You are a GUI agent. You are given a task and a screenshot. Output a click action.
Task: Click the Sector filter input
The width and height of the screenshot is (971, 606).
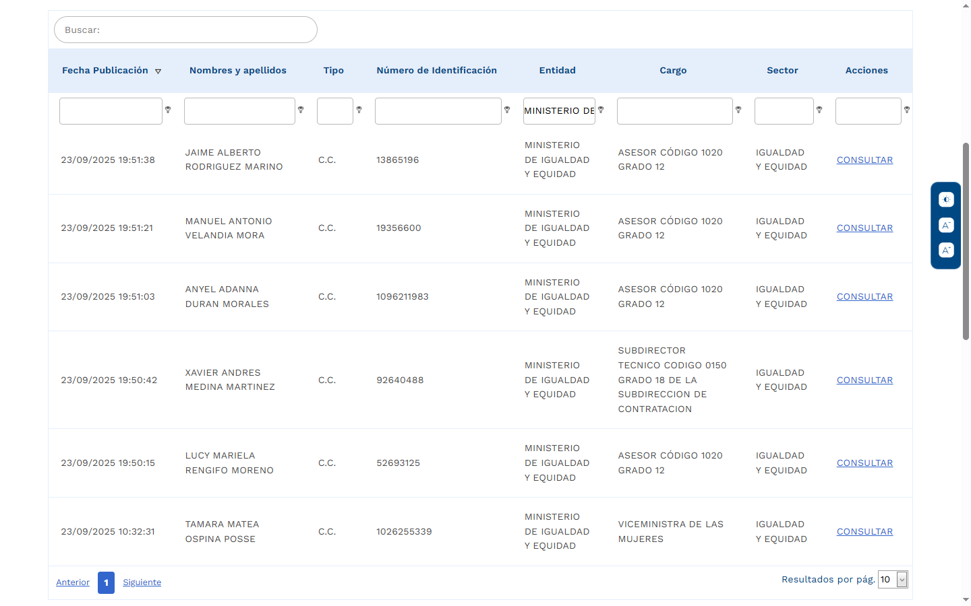click(784, 111)
